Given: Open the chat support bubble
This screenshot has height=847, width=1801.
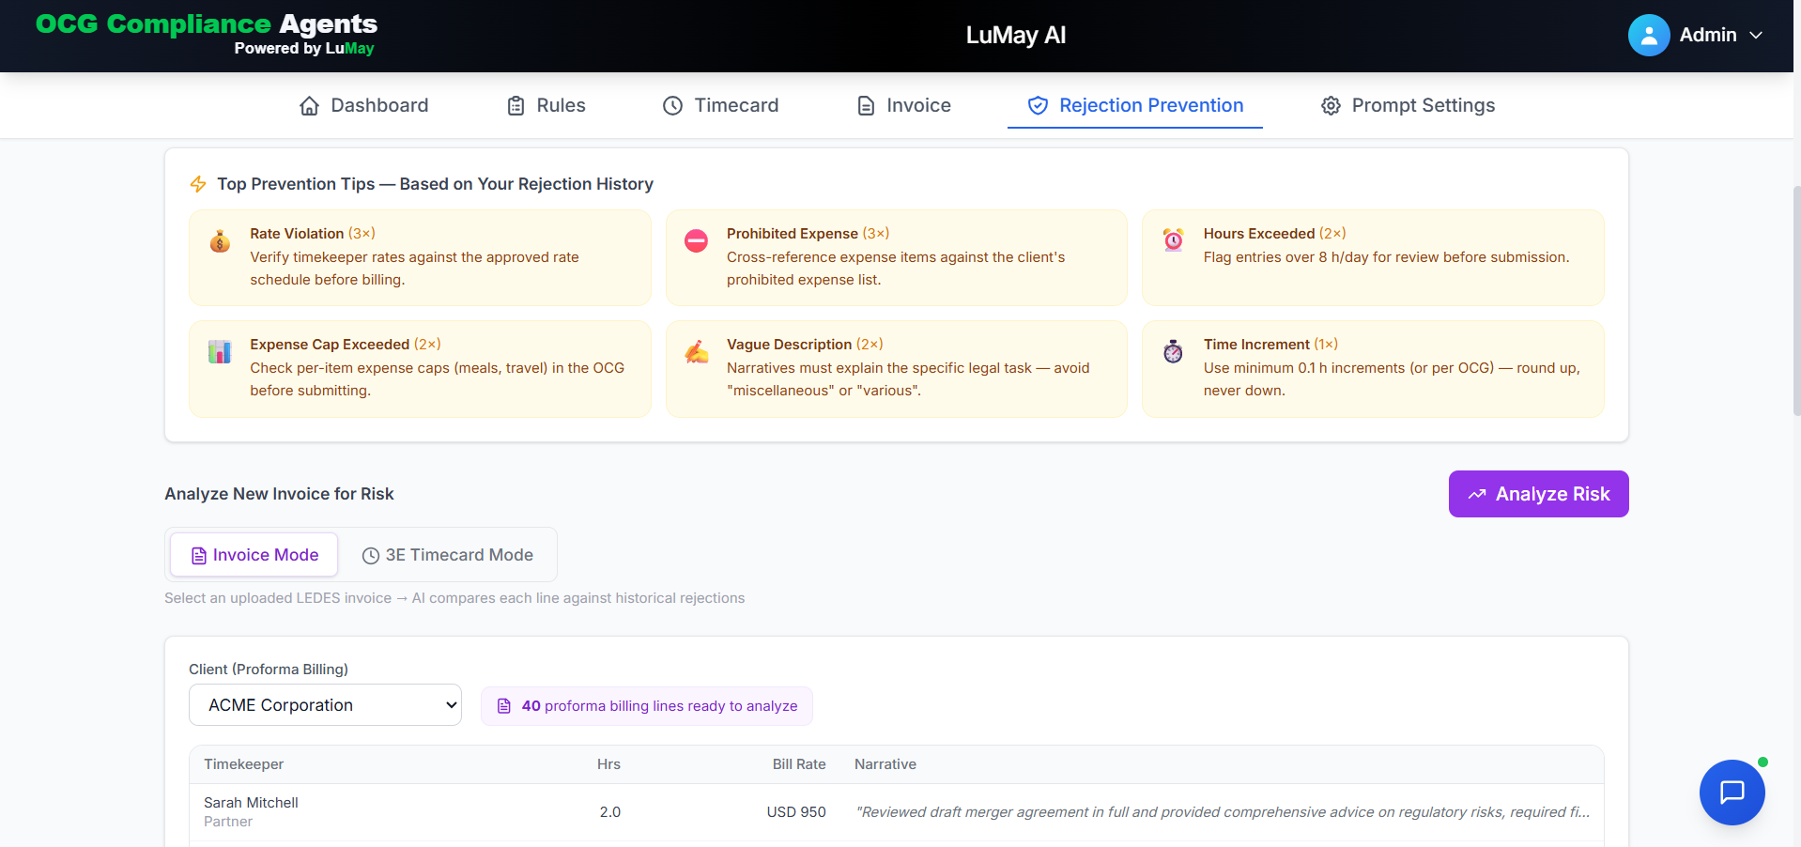Looking at the screenshot, I should 1732,793.
